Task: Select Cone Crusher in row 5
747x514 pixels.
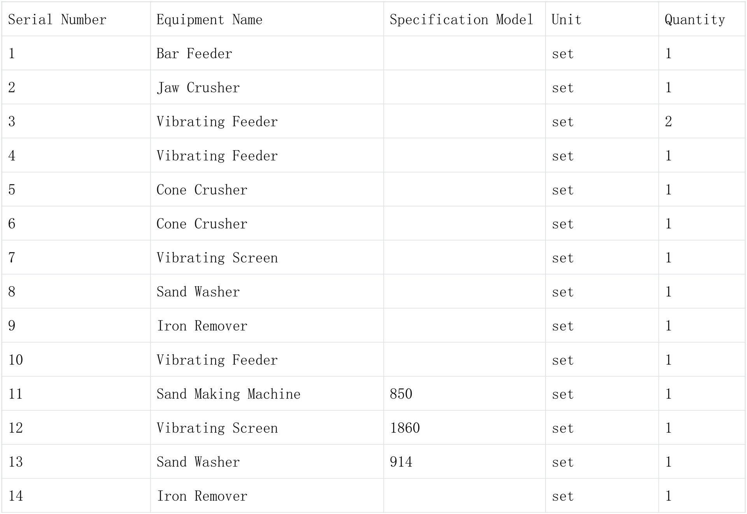Action: pos(267,189)
